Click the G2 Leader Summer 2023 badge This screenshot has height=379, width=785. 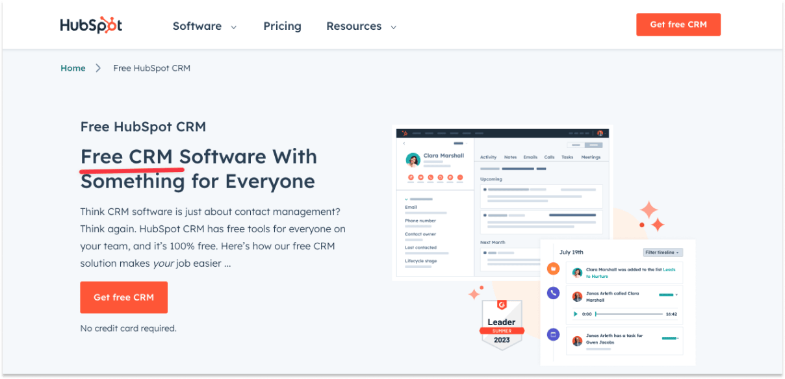(502, 324)
